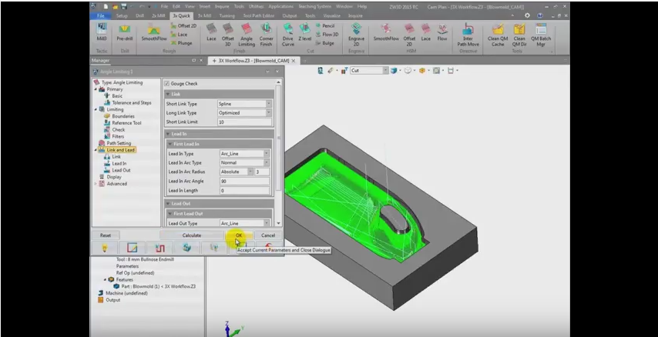Open the Lead In Arc Radius Absolute dropdown
Screen dimensions: 658x337
pos(250,172)
